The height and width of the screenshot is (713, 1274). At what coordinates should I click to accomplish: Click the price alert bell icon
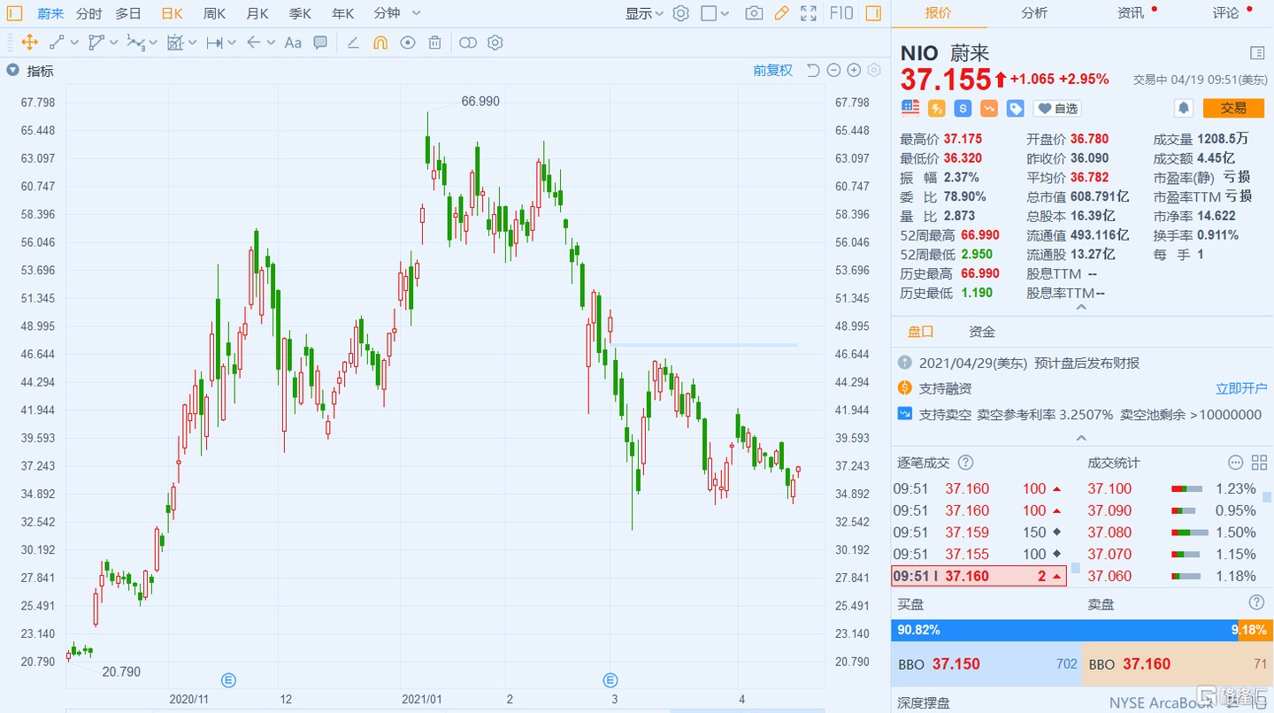(1183, 108)
